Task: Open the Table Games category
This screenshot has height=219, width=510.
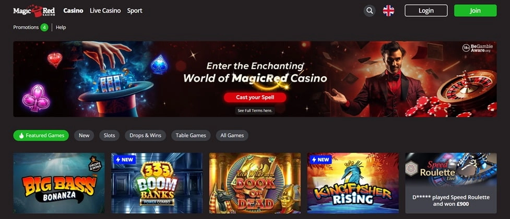Action: point(191,135)
